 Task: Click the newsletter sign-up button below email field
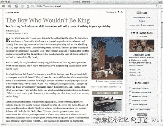tap(142, 115)
